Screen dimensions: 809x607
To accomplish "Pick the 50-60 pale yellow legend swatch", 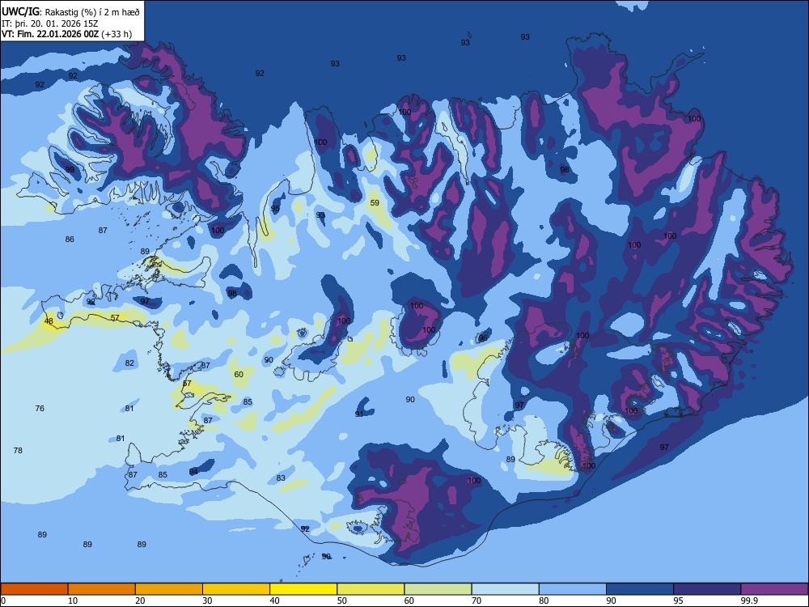I will pyautogui.click(x=371, y=589).
